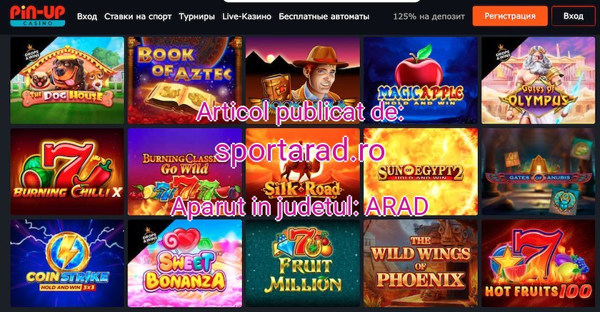Open the Hot Fruits 100 game
The width and height of the screenshot is (600, 312).
point(539,263)
